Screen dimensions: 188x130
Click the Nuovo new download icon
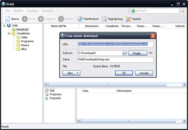point(8,19)
